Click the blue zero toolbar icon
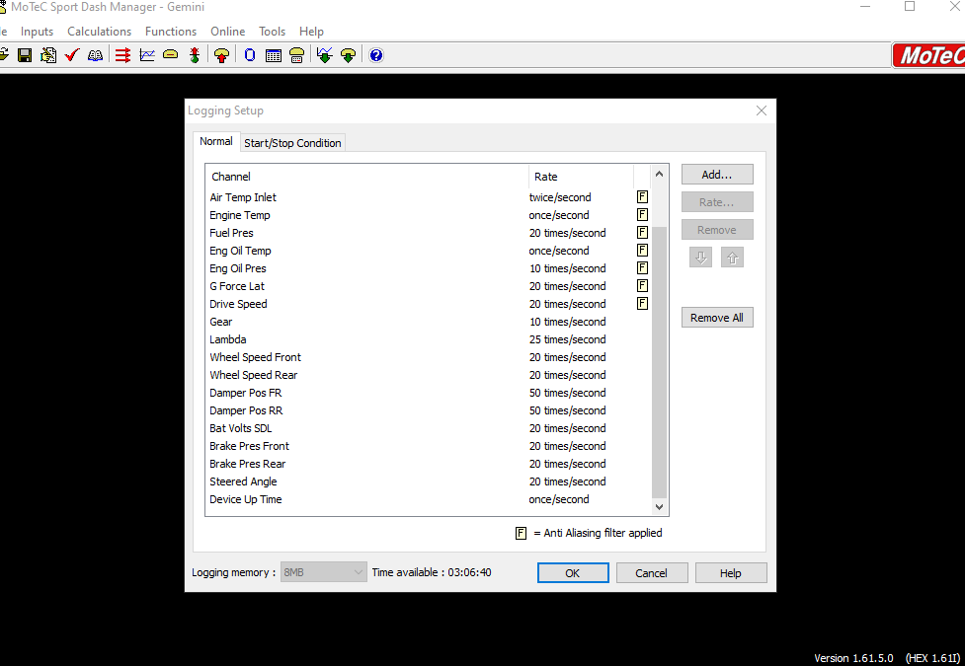965x666 pixels. tap(249, 55)
